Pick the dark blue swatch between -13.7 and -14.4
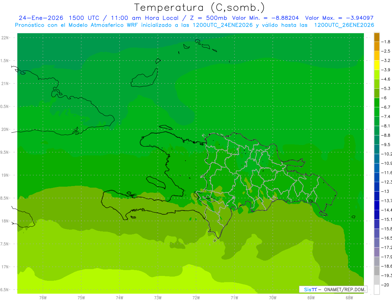 tap(377, 206)
